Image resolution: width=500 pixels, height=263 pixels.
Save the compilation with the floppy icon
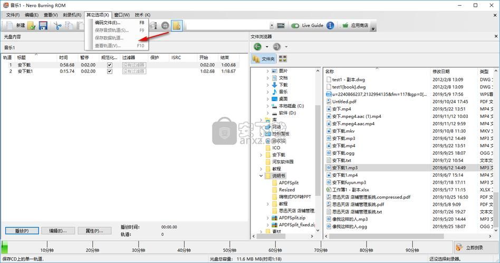[x=43, y=25]
